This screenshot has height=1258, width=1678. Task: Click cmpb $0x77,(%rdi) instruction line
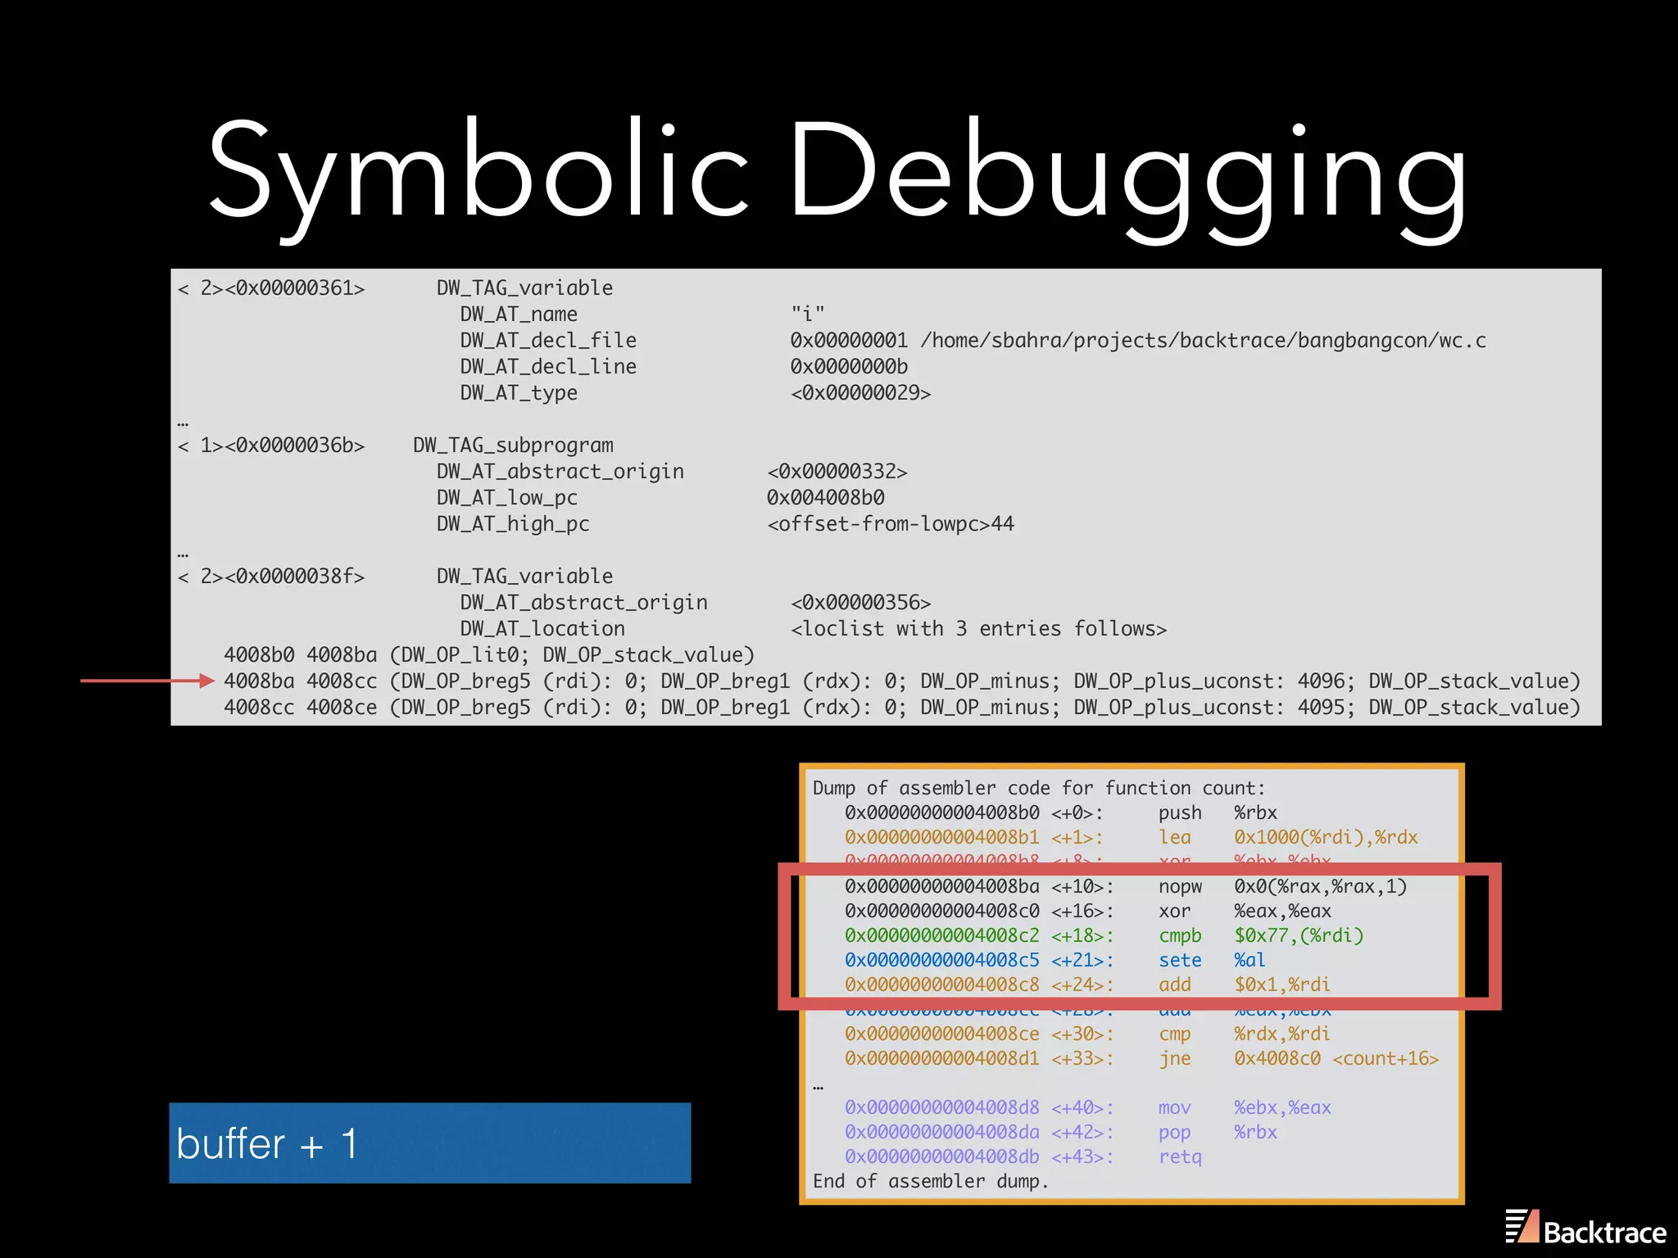tap(1104, 935)
